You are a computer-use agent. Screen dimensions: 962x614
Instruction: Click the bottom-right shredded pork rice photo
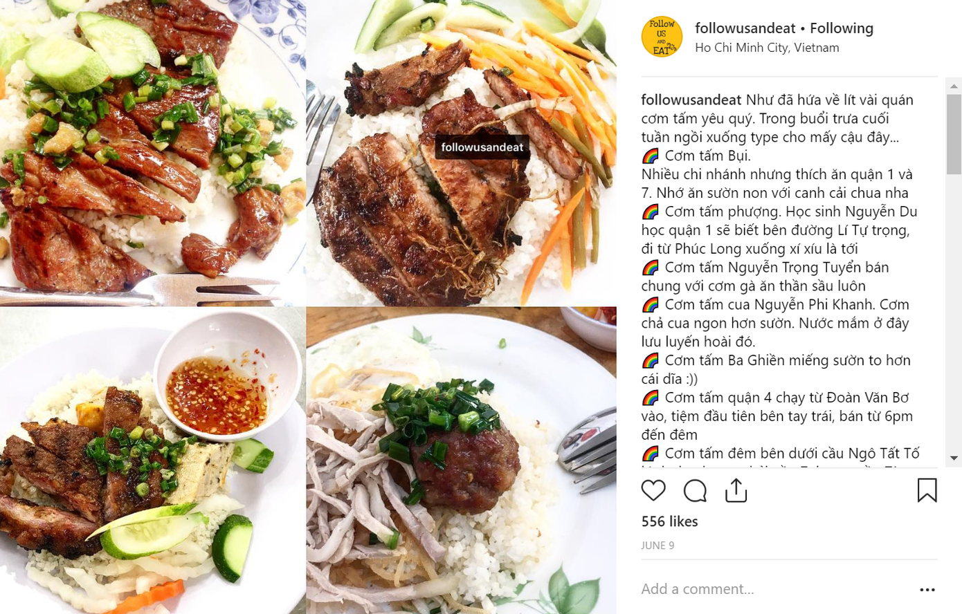point(461,461)
